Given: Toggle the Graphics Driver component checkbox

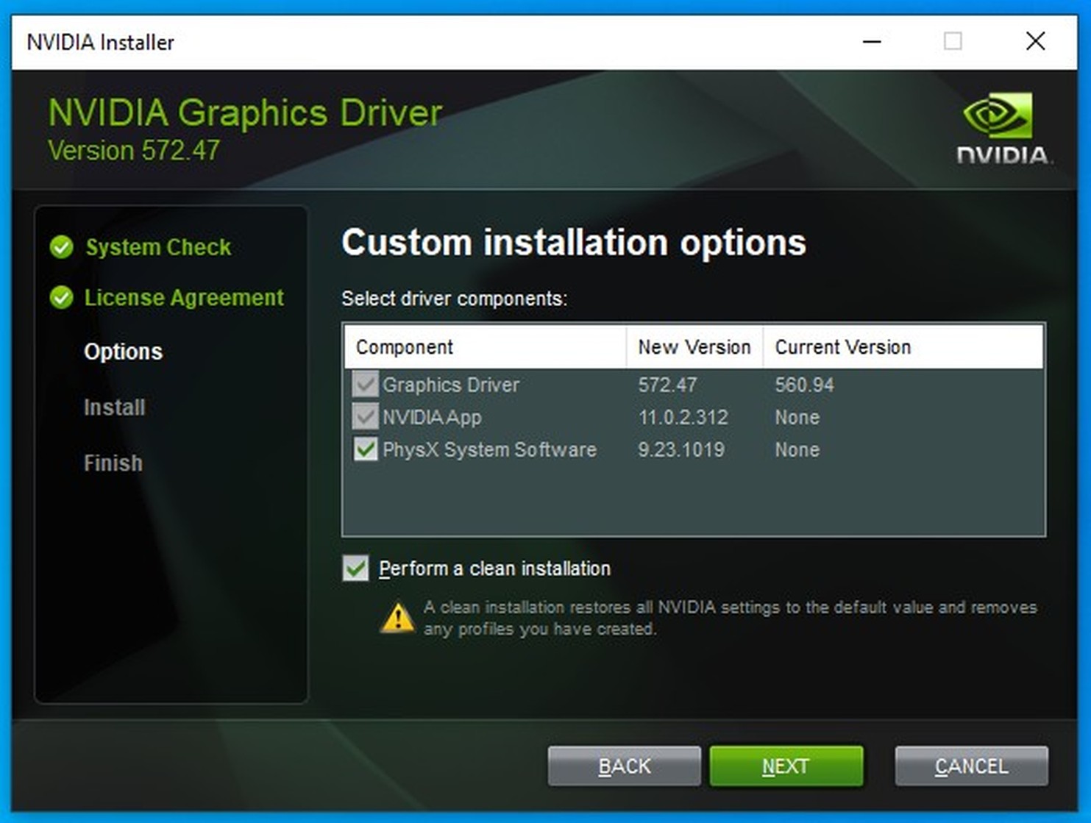Looking at the screenshot, I should click(x=365, y=385).
